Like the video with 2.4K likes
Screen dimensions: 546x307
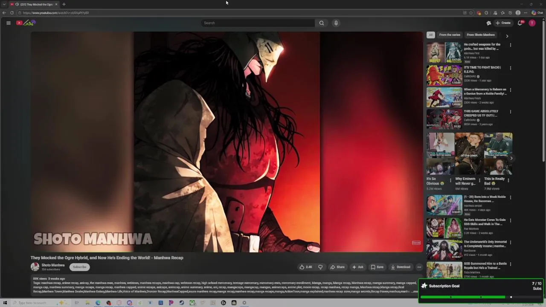pyautogui.click(x=306, y=267)
